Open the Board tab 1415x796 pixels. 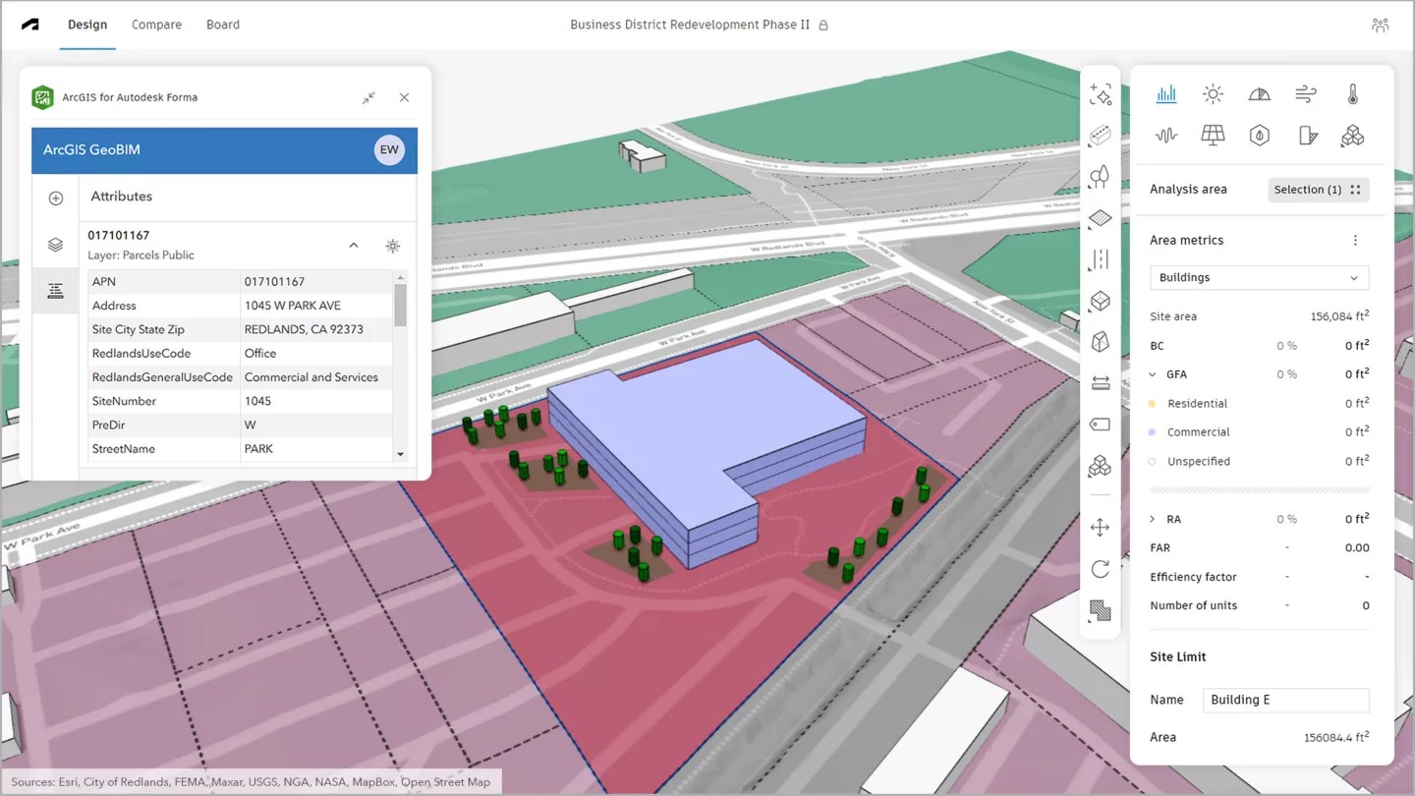[x=223, y=25]
